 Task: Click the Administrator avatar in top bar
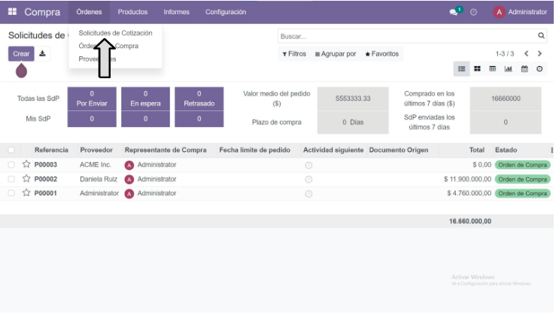click(x=499, y=12)
